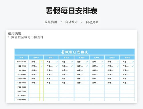The image size is (143, 109).
Task: Select the 星期四 column header
Action: tap(82, 57)
